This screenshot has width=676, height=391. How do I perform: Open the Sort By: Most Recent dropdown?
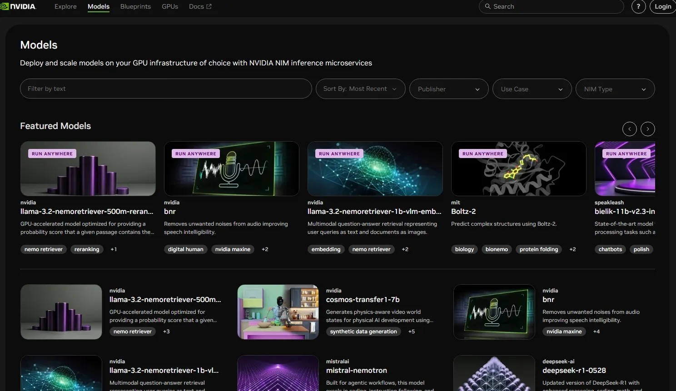point(360,89)
